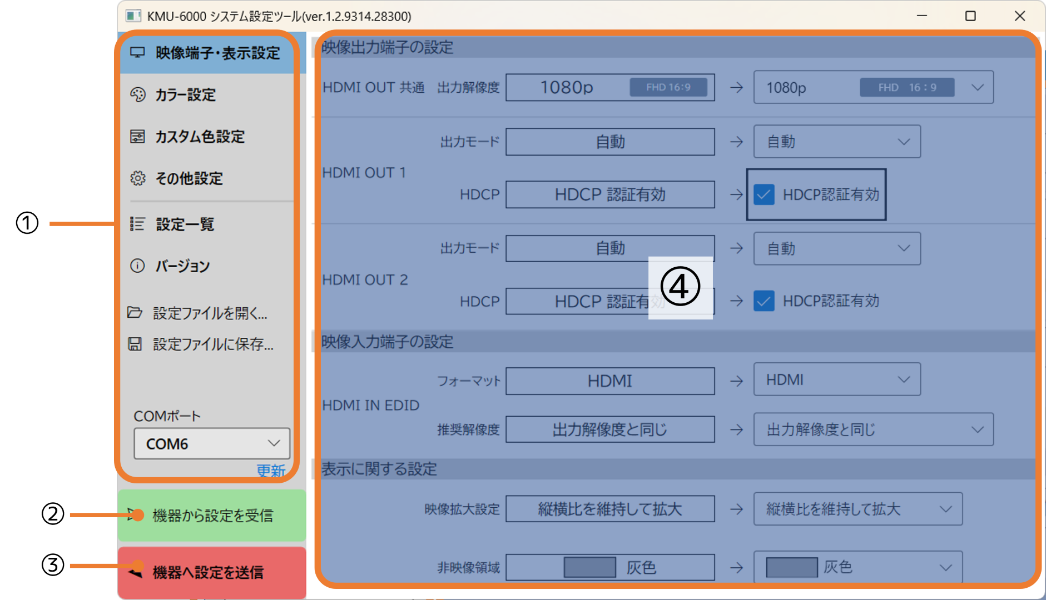
Task: Toggle the HDMI OUT 2 HDCP認証有効 checkbox
Action: 764,301
